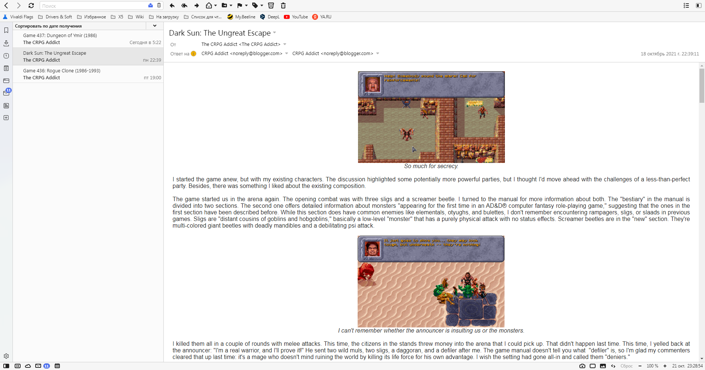This screenshot has width=705, height=370.
Task: Go back with the Back arrow
Action: [x=6, y=6]
